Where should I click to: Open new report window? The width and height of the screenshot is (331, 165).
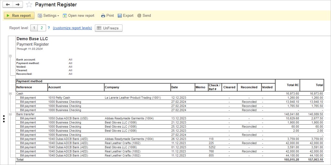pos(79,15)
